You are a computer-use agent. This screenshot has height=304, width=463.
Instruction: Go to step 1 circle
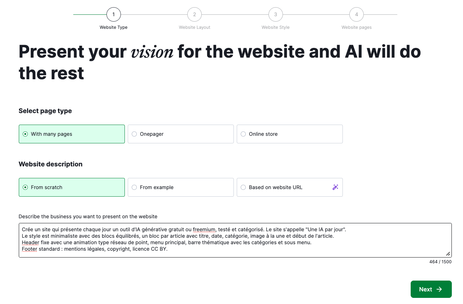[114, 15]
